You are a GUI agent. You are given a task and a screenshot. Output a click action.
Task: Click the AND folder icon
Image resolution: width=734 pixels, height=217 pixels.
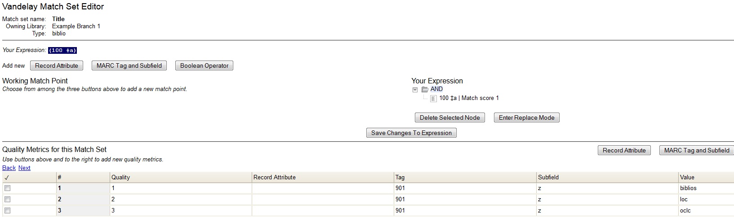pyautogui.click(x=425, y=89)
